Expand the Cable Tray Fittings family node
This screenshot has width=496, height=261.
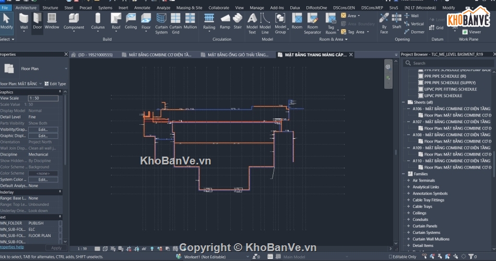pos(408,200)
